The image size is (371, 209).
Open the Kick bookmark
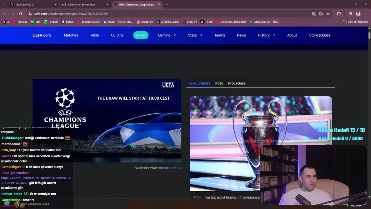(x=36, y=22)
